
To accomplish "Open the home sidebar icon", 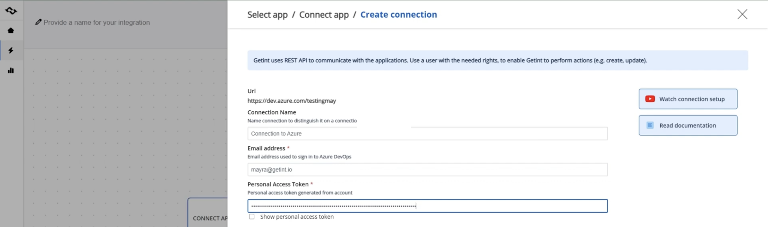I will pos(11,30).
